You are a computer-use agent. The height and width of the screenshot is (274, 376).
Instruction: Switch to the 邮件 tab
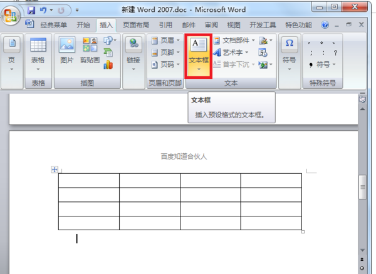pos(189,25)
